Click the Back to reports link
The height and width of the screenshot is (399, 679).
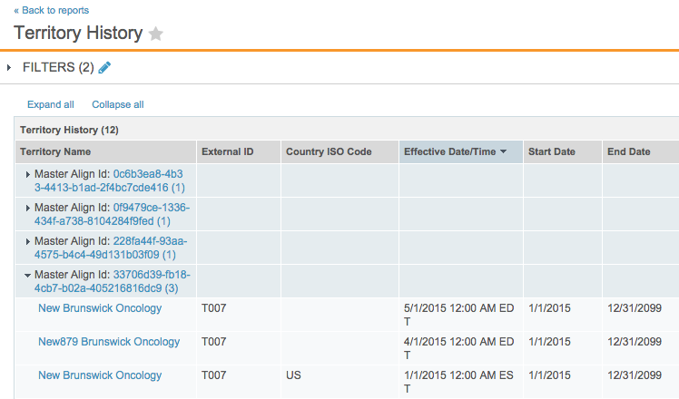[52, 10]
